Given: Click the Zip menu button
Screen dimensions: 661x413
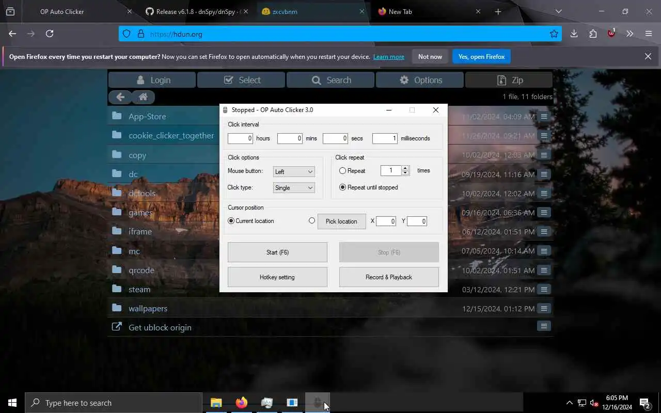Looking at the screenshot, I should [509, 80].
